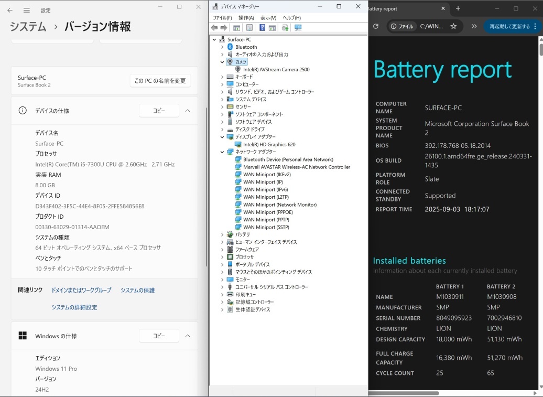Collapse the Surface-PC root node

214,39
